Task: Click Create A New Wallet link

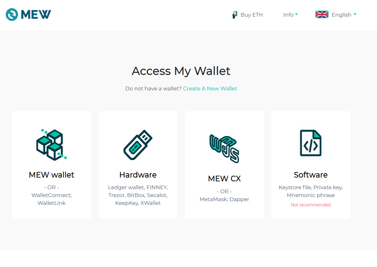Action: pyautogui.click(x=210, y=88)
